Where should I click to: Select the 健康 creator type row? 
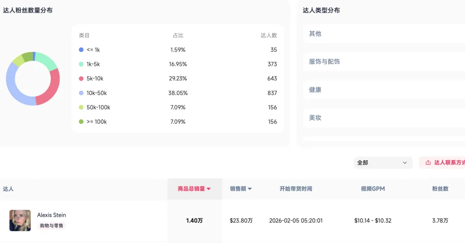pos(383,90)
